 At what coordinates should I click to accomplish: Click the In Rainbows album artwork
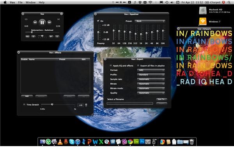point(204,58)
